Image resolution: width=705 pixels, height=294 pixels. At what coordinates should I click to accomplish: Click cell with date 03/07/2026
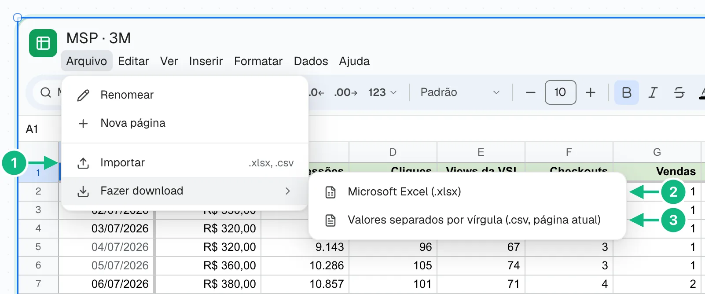pyautogui.click(x=106, y=228)
